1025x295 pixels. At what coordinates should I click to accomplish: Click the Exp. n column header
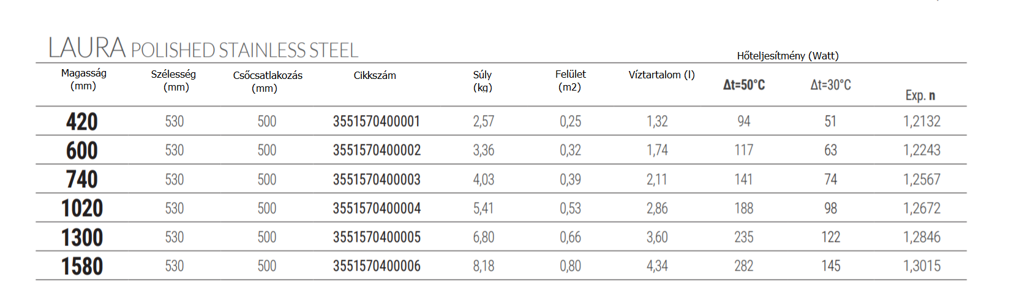(x=920, y=95)
